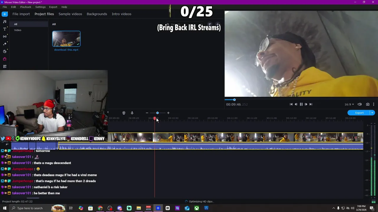Skip to next clip in preview
Image resolution: width=378 pixels, height=212 pixels.
point(311,104)
